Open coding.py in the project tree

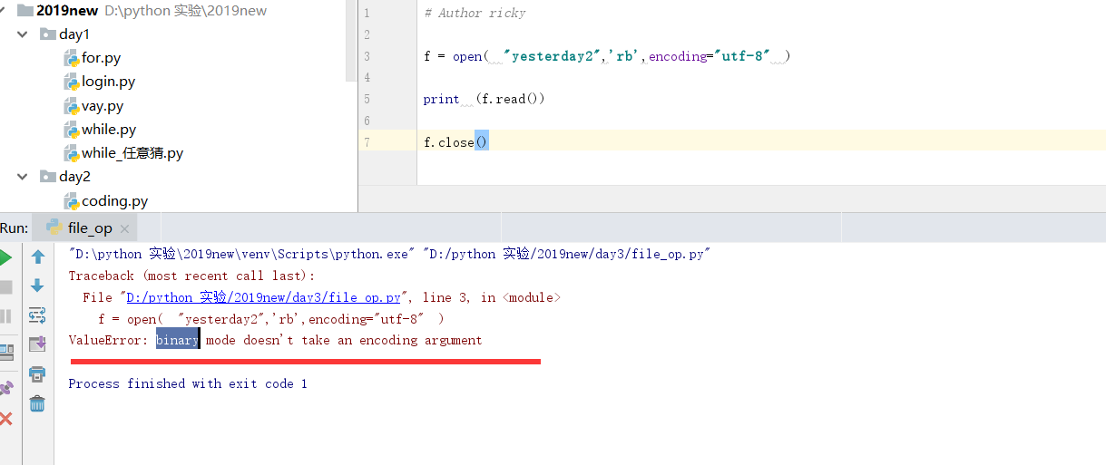[115, 201]
